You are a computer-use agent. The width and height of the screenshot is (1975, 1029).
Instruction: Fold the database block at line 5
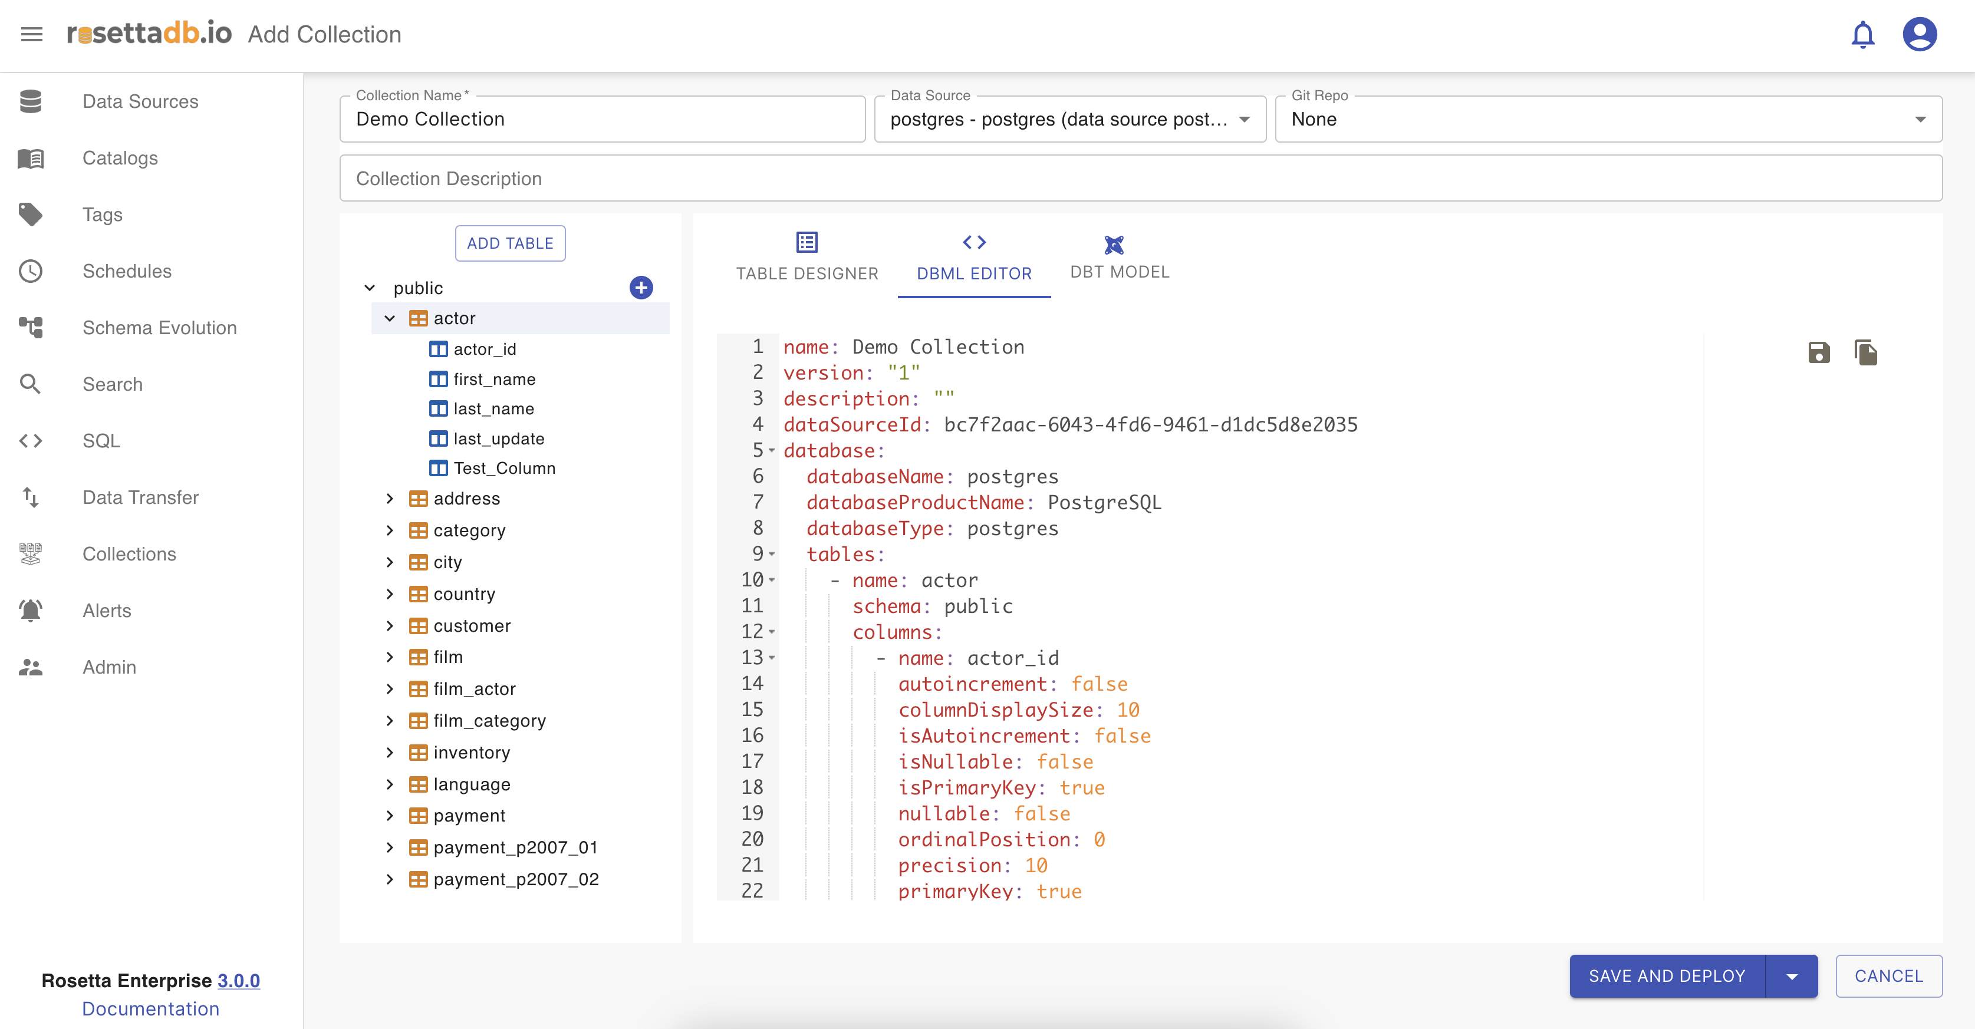[x=772, y=450]
